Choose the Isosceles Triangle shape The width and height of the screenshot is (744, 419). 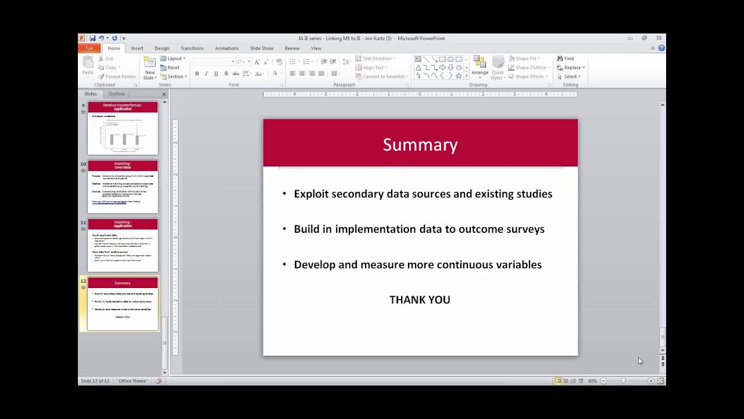pos(418,68)
